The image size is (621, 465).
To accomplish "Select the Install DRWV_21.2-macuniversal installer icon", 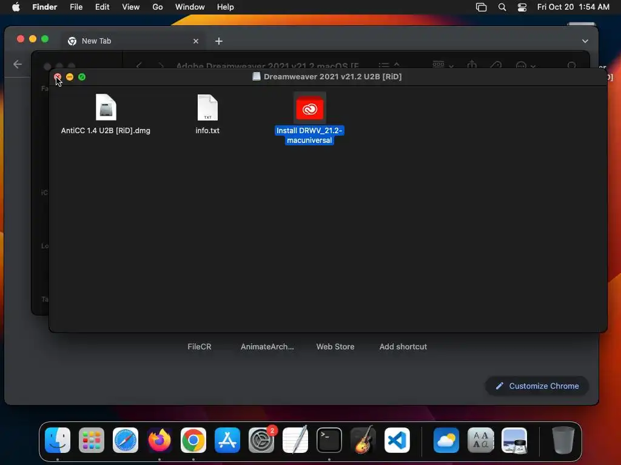I will pyautogui.click(x=310, y=108).
